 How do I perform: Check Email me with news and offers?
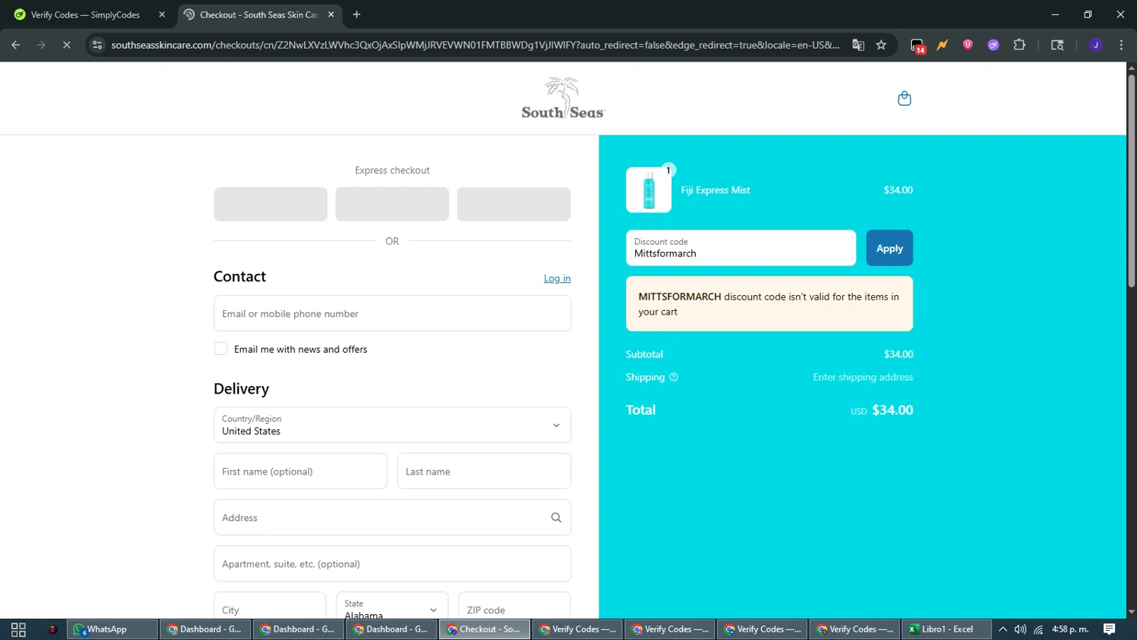pos(221,349)
